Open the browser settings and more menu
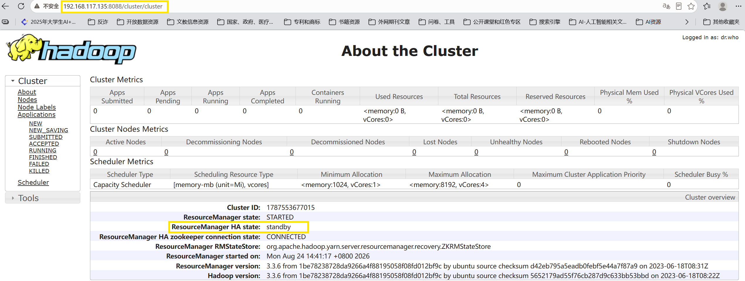The width and height of the screenshot is (745, 281). [x=739, y=6]
